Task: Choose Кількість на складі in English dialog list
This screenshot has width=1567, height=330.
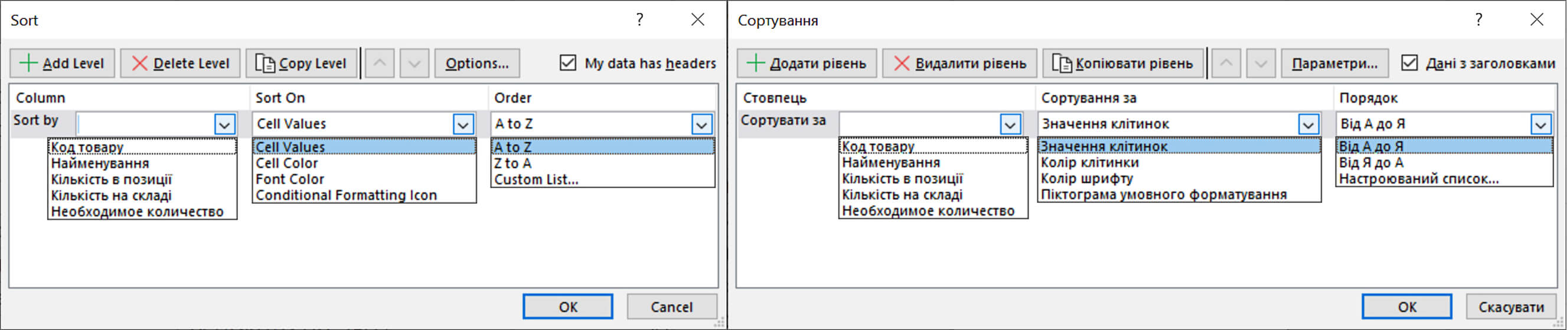Action: (x=142, y=195)
